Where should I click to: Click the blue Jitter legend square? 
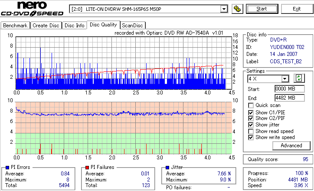tap(167, 168)
